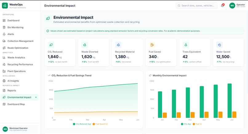Viewport: 248px width, 134px height.
Task: Click the Waste Diverted value 1,620
Action: [87, 57]
